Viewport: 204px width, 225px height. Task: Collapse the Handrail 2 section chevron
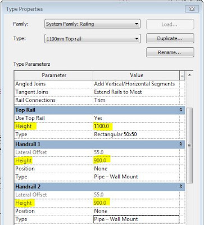click(181, 186)
